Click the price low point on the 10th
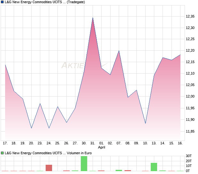 pos(146,123)
